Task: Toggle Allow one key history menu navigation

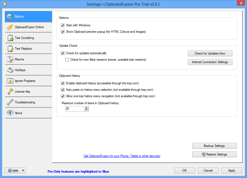Action: pyautogui.click(x=63, y=96)
